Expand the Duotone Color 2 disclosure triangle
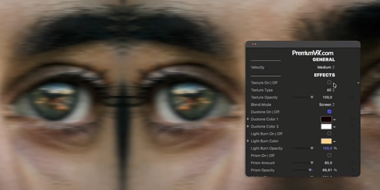Viewport: 380px width, 190px height. point(248,127)
